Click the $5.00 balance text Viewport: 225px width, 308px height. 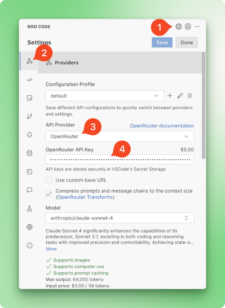pos(187,150)
